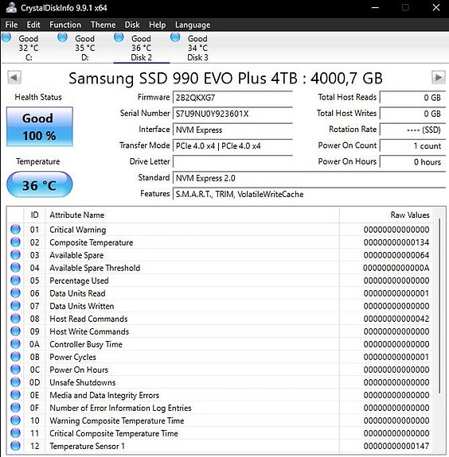Click the Serial Number field

pyautogui.click(x=232, y=114)
